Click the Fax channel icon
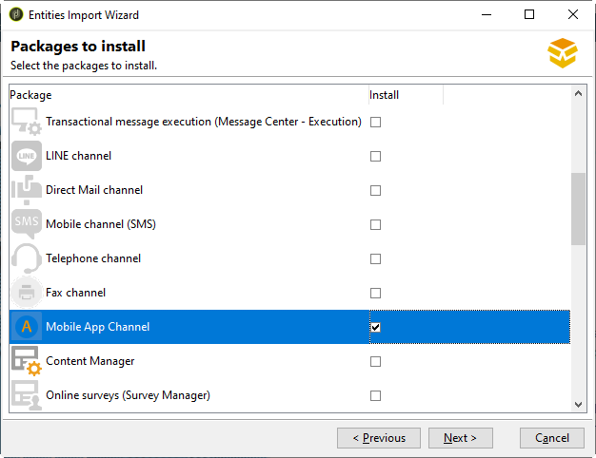Viewport: 596px width, 458px height. pyautogui.click(x=26, y=293)
